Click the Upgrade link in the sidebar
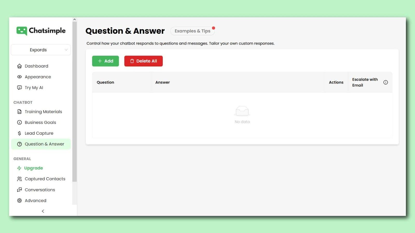Screen dimensions: 415x233 pos(33,168)
